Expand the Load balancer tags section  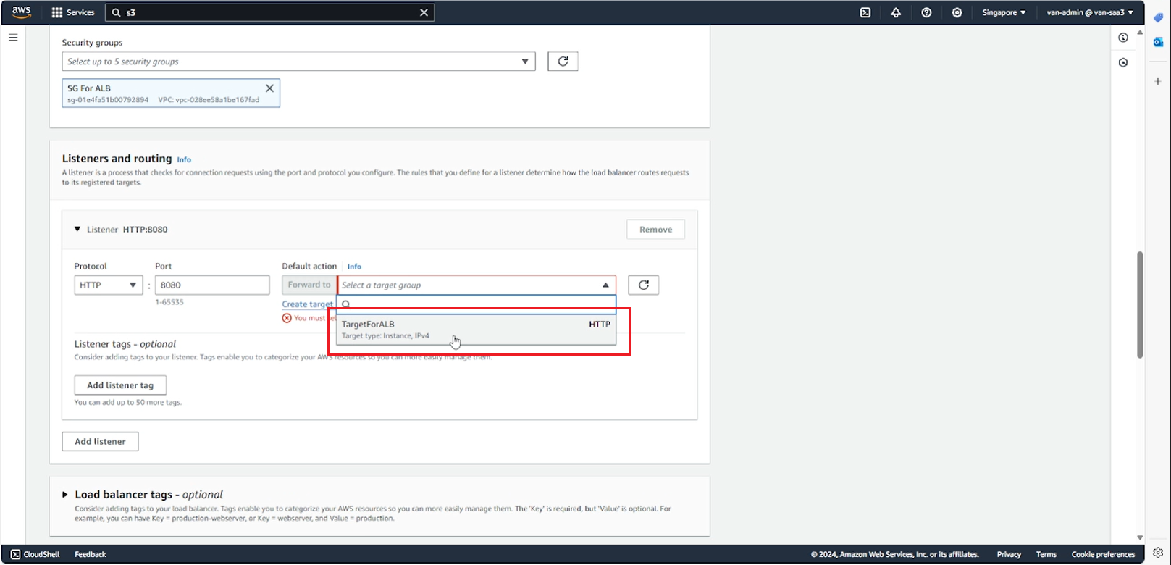(65, 495)
